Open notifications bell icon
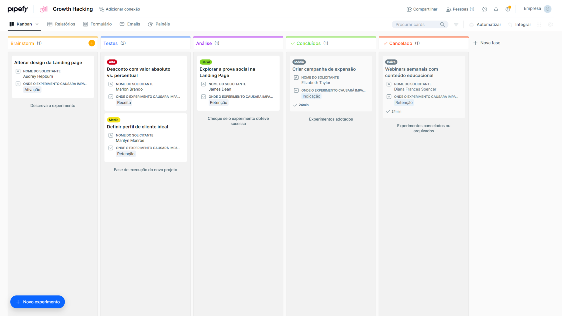This screenshot has width=562, height=316. click(496, 9)
